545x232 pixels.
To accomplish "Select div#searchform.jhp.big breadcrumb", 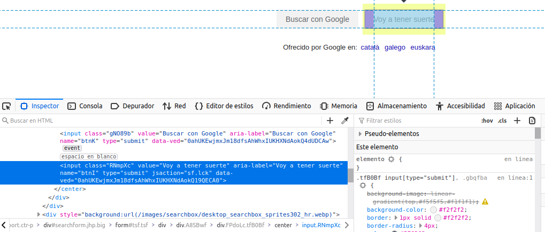I will (x=74, y=225).
